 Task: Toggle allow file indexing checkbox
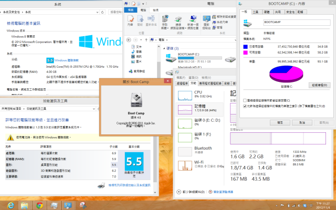[x=245, y=106]
